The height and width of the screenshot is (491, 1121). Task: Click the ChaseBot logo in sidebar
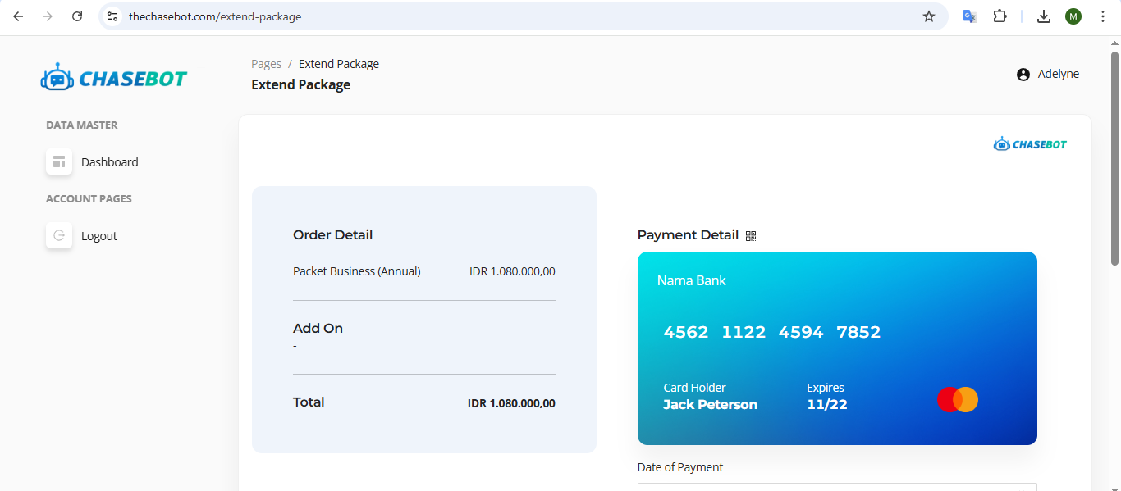[x=114, y=78]
